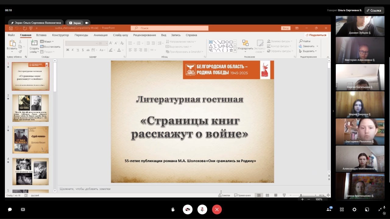This screenshot has height=219, width=390.
Task: Click the picture-in-picture layout icon
Action: [x=367, y=210]
